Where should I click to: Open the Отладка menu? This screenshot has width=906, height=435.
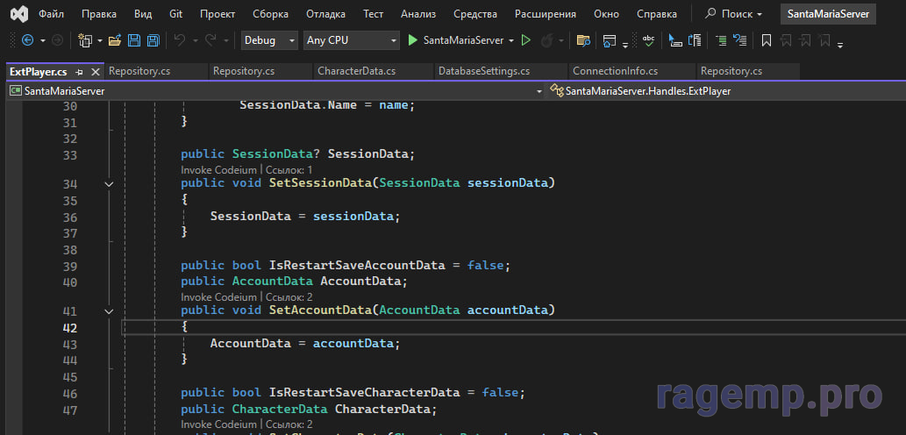[x=325, y=14]
